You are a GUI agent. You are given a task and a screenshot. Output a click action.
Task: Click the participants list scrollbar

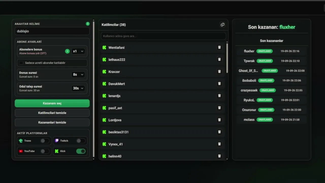pos(227,58)
